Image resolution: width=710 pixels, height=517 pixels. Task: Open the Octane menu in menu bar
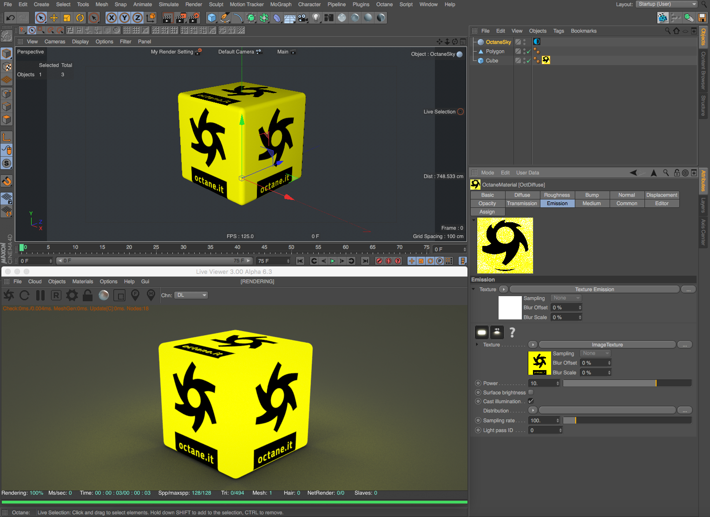pyautogui.click(x=384, y=4)
